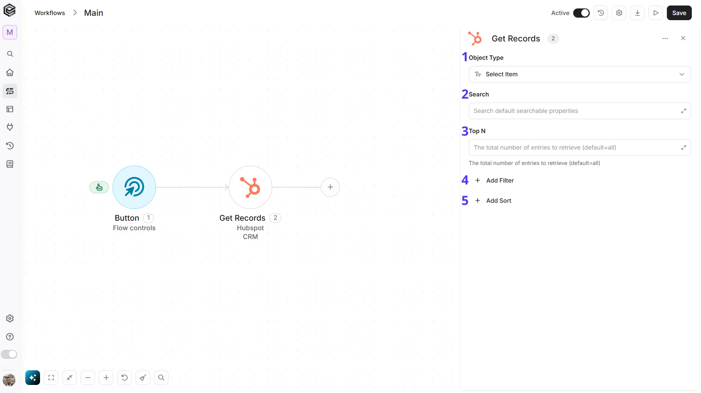Click the green manual trigger hand badge
701x393 pixels.
point(99,187)
